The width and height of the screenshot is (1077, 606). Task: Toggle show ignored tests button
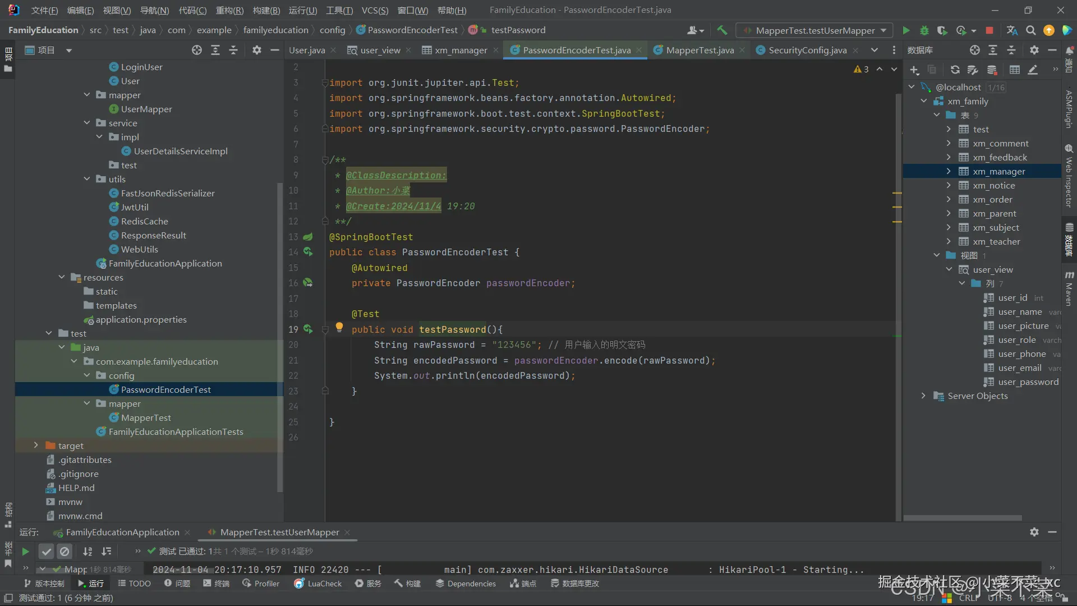pos(65,552)
